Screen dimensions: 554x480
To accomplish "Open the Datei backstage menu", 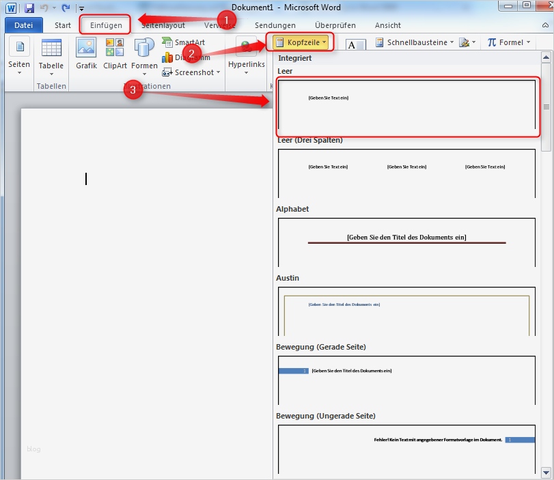I will coord(23,25).
